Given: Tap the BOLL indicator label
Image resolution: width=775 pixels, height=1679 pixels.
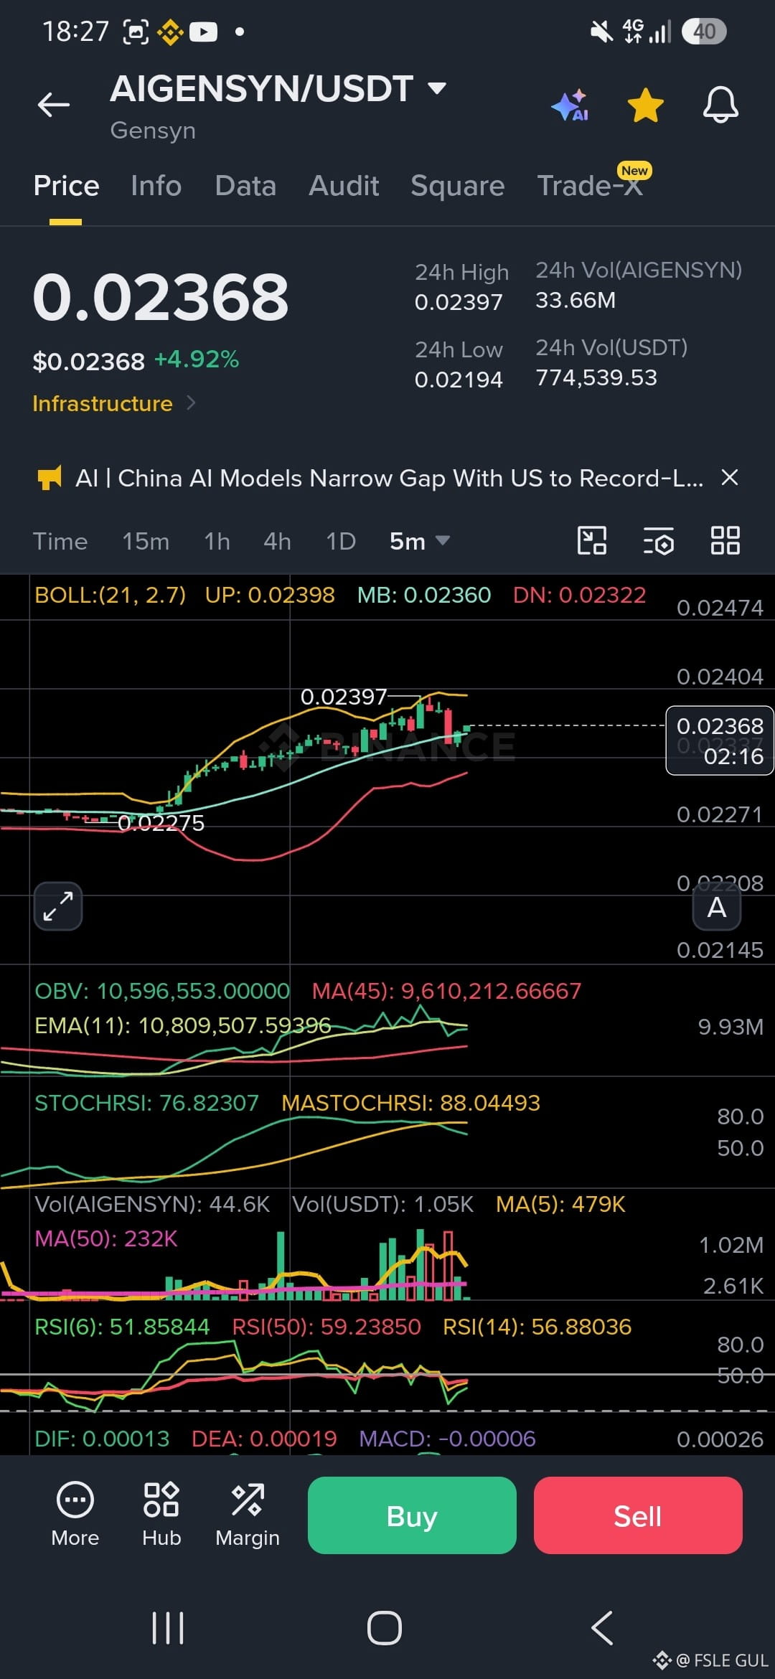Looking at the screenshot, I should tap(111, 595).
